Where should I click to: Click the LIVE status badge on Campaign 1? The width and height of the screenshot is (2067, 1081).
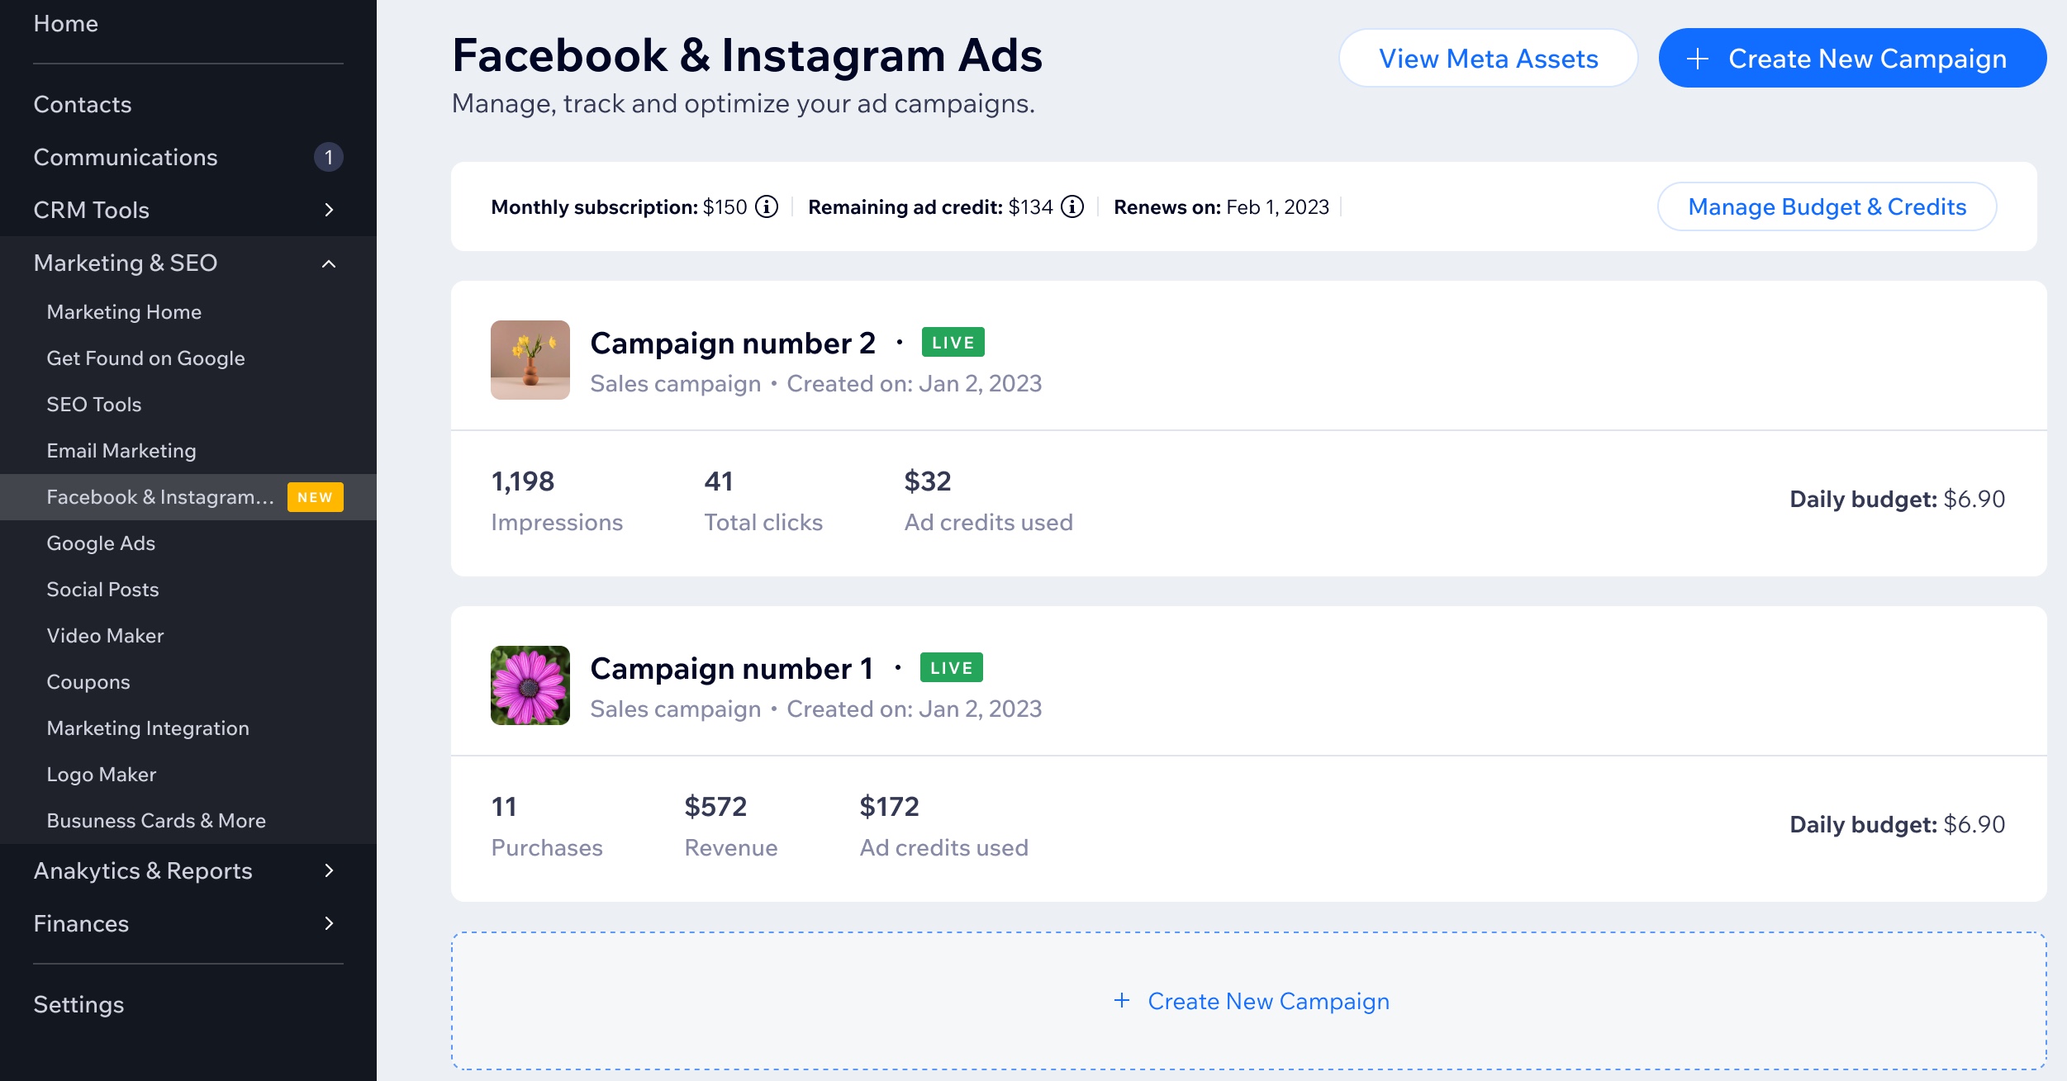pos(952,667)
